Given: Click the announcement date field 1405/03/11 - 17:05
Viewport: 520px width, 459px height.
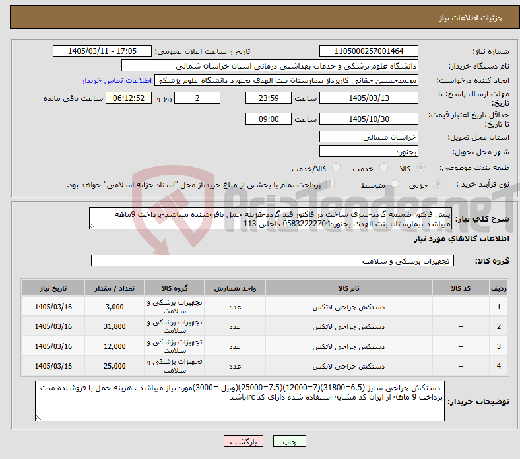Looking at the screenshot, I should click(102, 51).
